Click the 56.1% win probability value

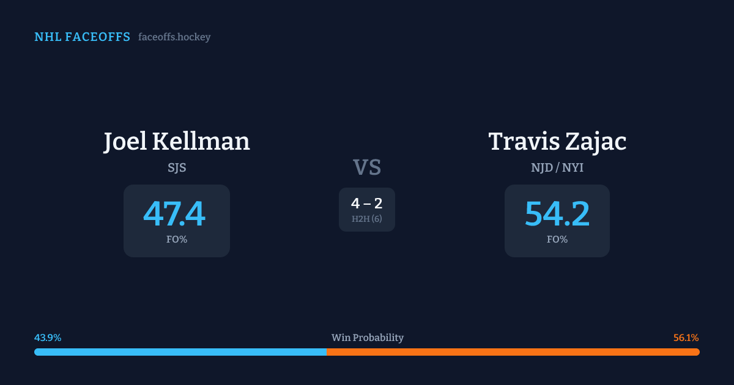pos(686,338)
